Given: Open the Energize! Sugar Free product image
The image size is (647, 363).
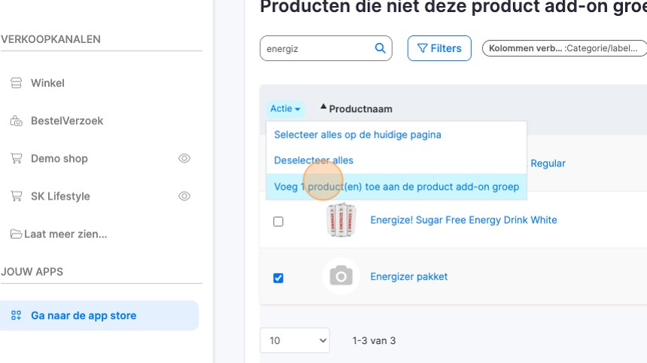Looking at the screenshot, I should click(x=341, y=220).
